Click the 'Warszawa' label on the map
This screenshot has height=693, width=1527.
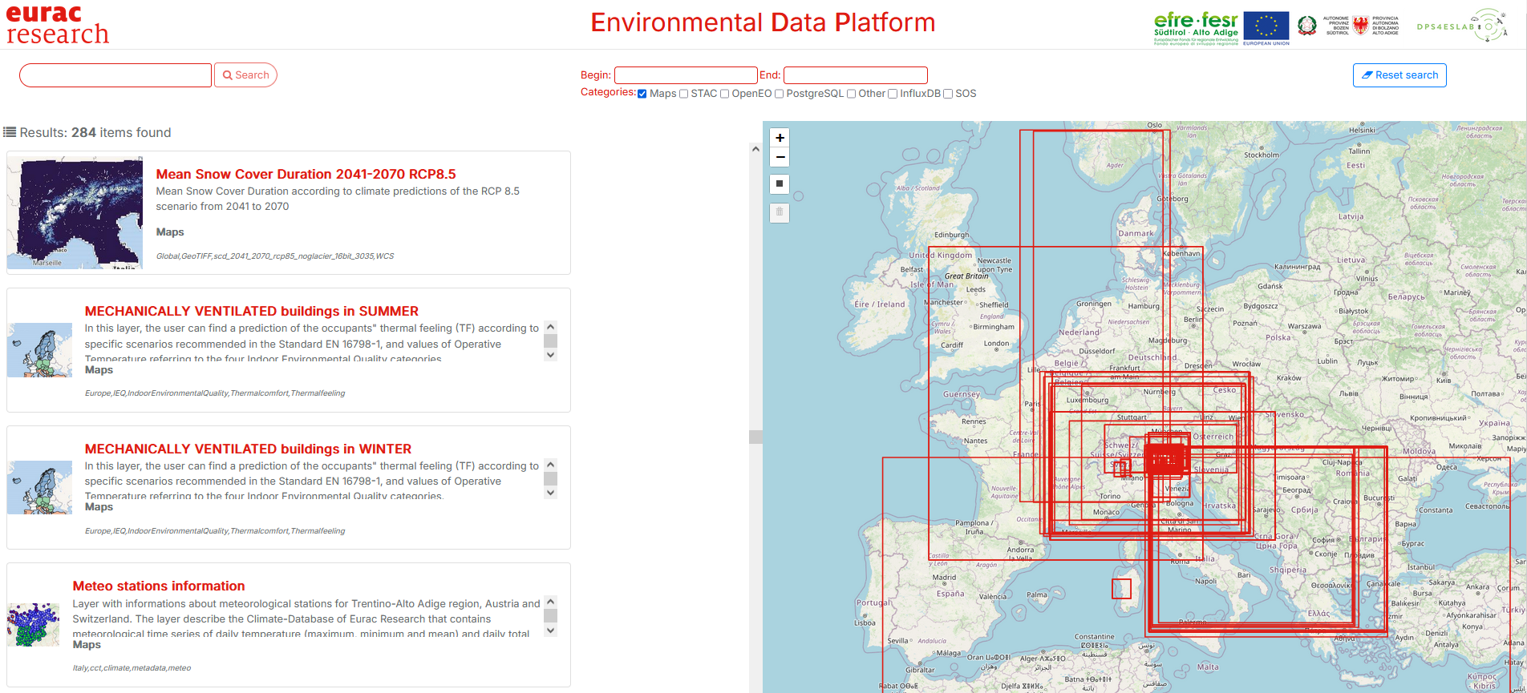coord(1304,327)
